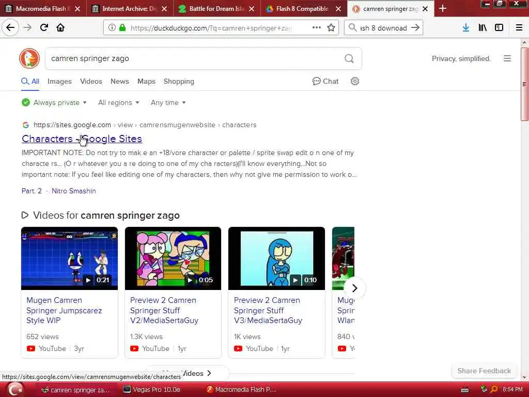Image resolution: width=529 pixels, height=397 pixels.
Task: Play the 0:21 Mugen video thumbnail
Action: tap(70, 258)
